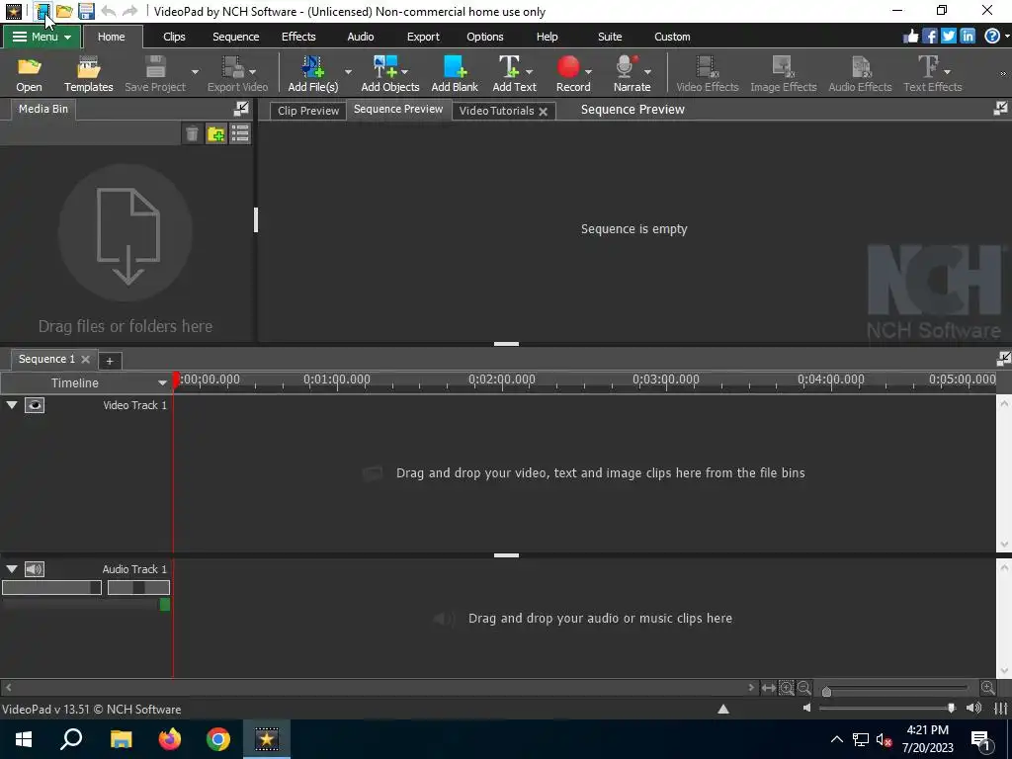Show more toolbar items chevron

click(1003, 74)
